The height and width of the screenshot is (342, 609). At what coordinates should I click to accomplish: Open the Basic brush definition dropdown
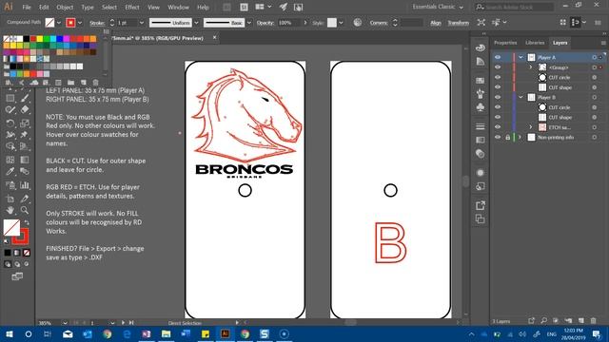[x=249, y=23]
